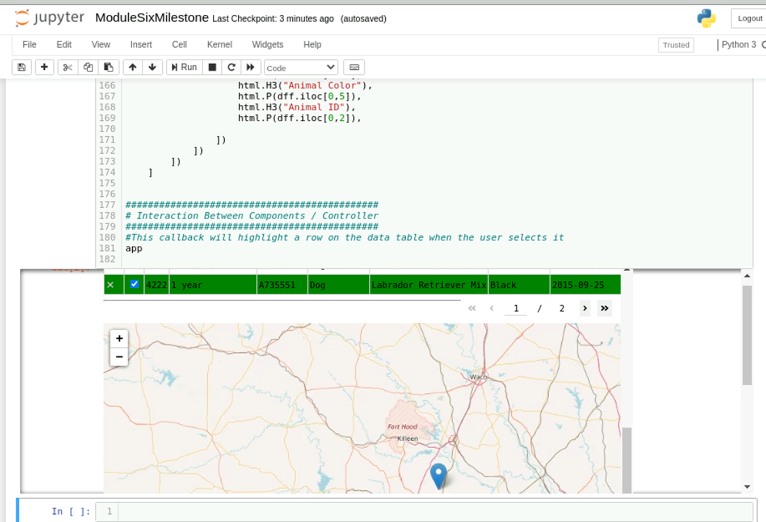Toggle row 4222 selection checkbox

click(x=134, y=284)
